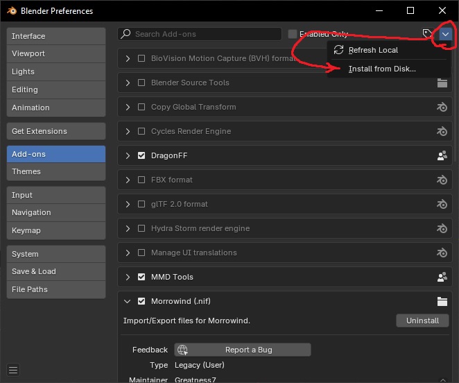Click the folder icon on the Morrowind (.nif) row
The height and width of the screenshot is (383, 459).
point(442,301)
